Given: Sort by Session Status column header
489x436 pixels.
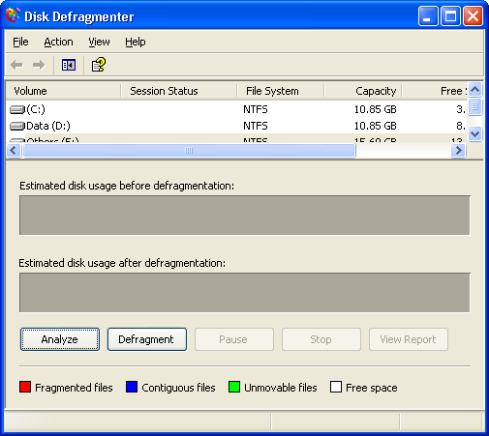Looking at the screenshot, I should tap(179, 91).
